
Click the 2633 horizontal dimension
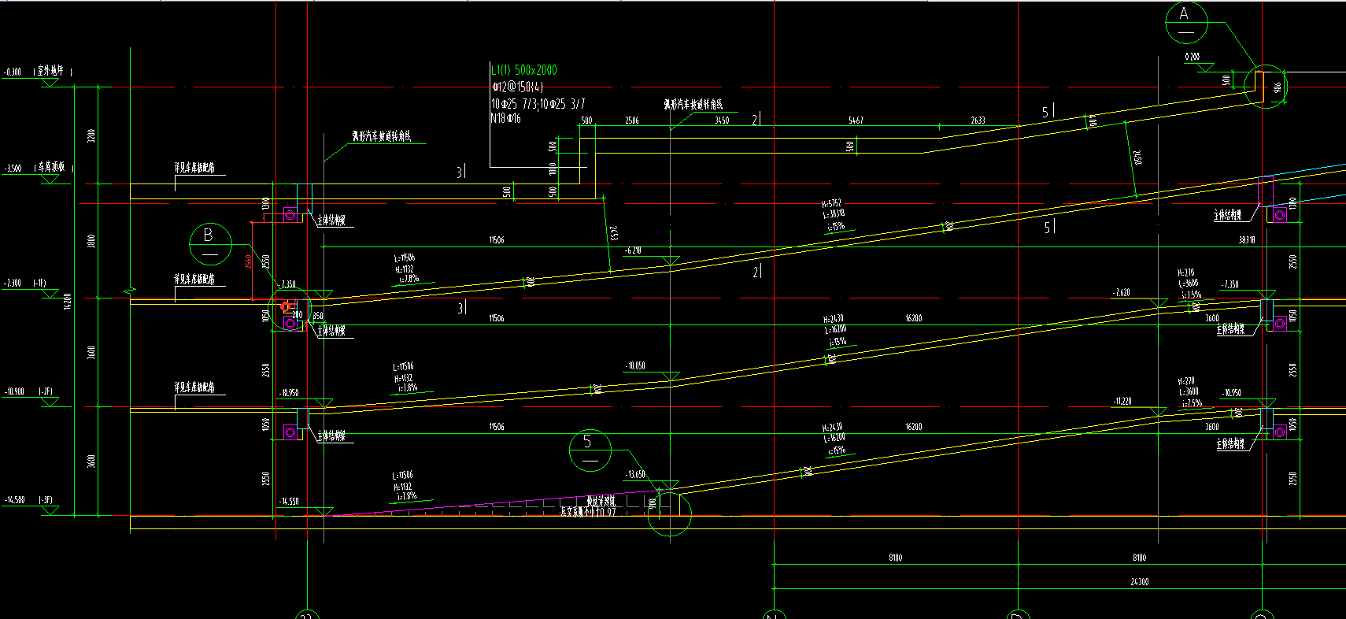[x=978, y=120]
